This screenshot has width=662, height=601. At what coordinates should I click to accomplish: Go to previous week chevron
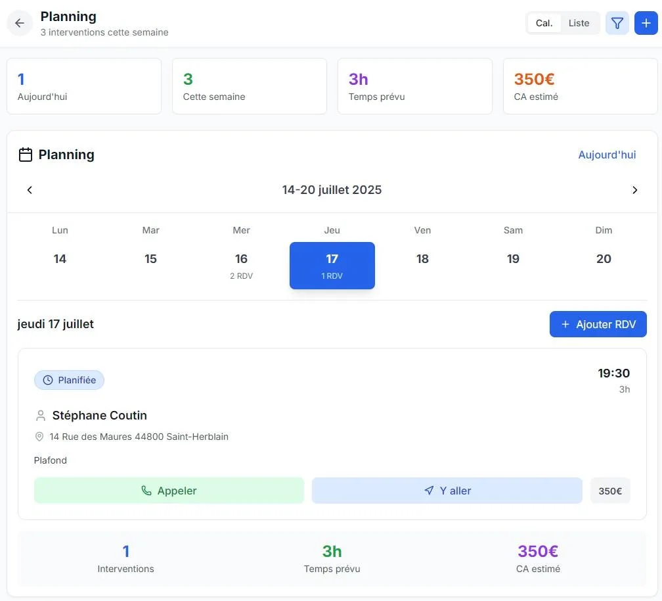tap(30, 190)
